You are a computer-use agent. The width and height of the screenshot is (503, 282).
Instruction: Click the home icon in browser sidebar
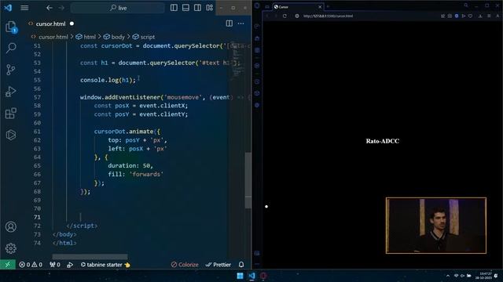257,38
